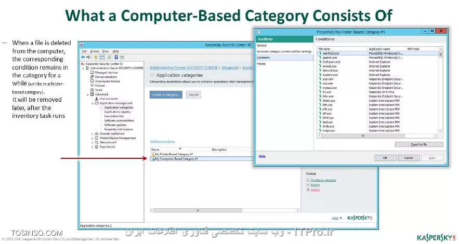Click the Remote installation icon in tree
The image size is (459, 244).
[97, 133]
